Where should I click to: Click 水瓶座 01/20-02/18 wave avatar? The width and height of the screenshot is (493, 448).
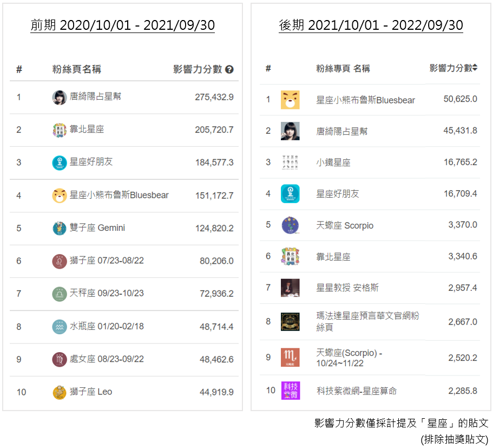[x=60, y=327]
